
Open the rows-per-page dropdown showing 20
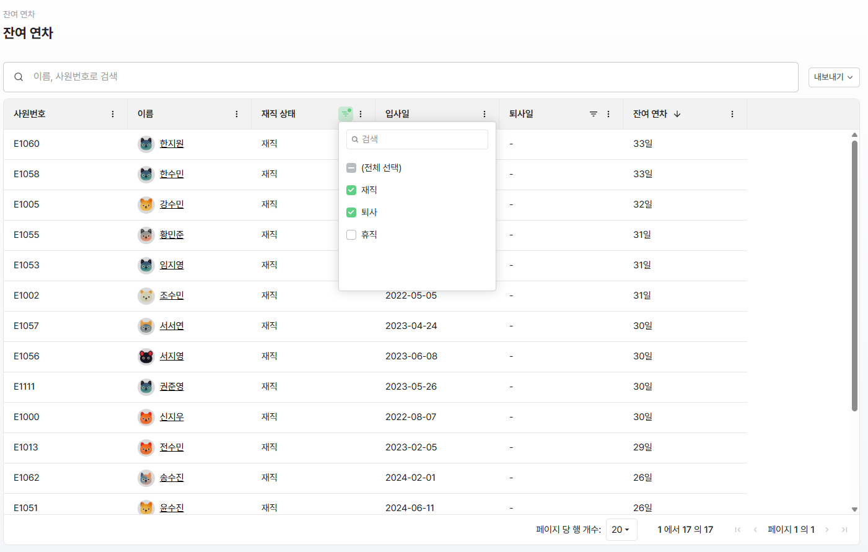pos(621,529)
